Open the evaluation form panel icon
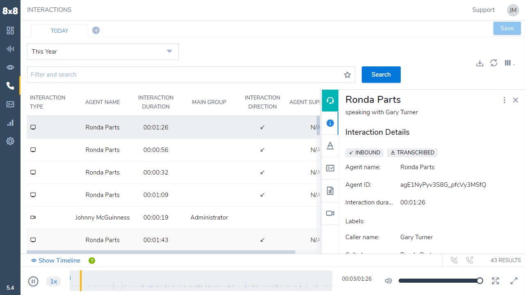The image size is (525, 295). 330,168
